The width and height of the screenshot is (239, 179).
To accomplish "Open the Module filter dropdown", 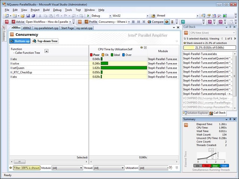I will [x=67, y=168].
